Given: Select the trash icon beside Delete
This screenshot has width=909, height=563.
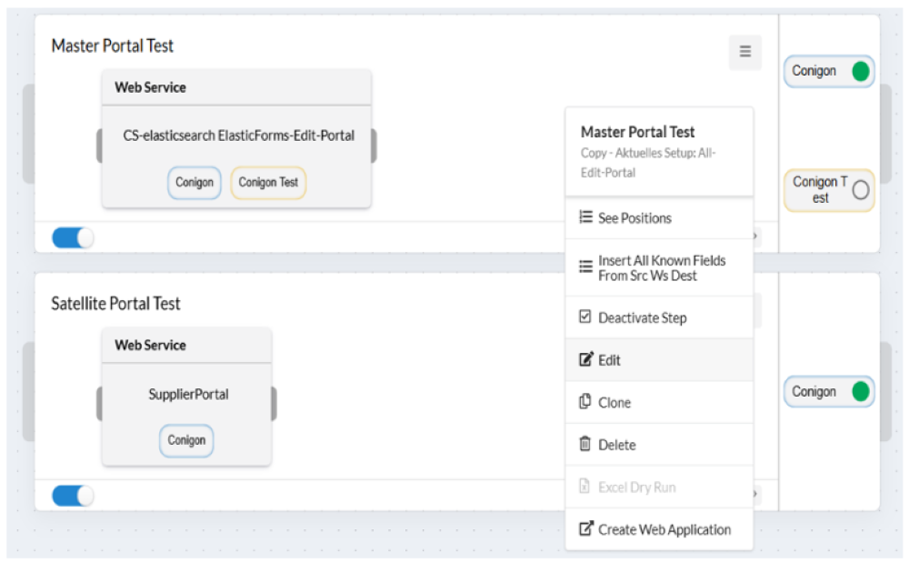Looking at the screenshot, I should [x=584, y=444].
